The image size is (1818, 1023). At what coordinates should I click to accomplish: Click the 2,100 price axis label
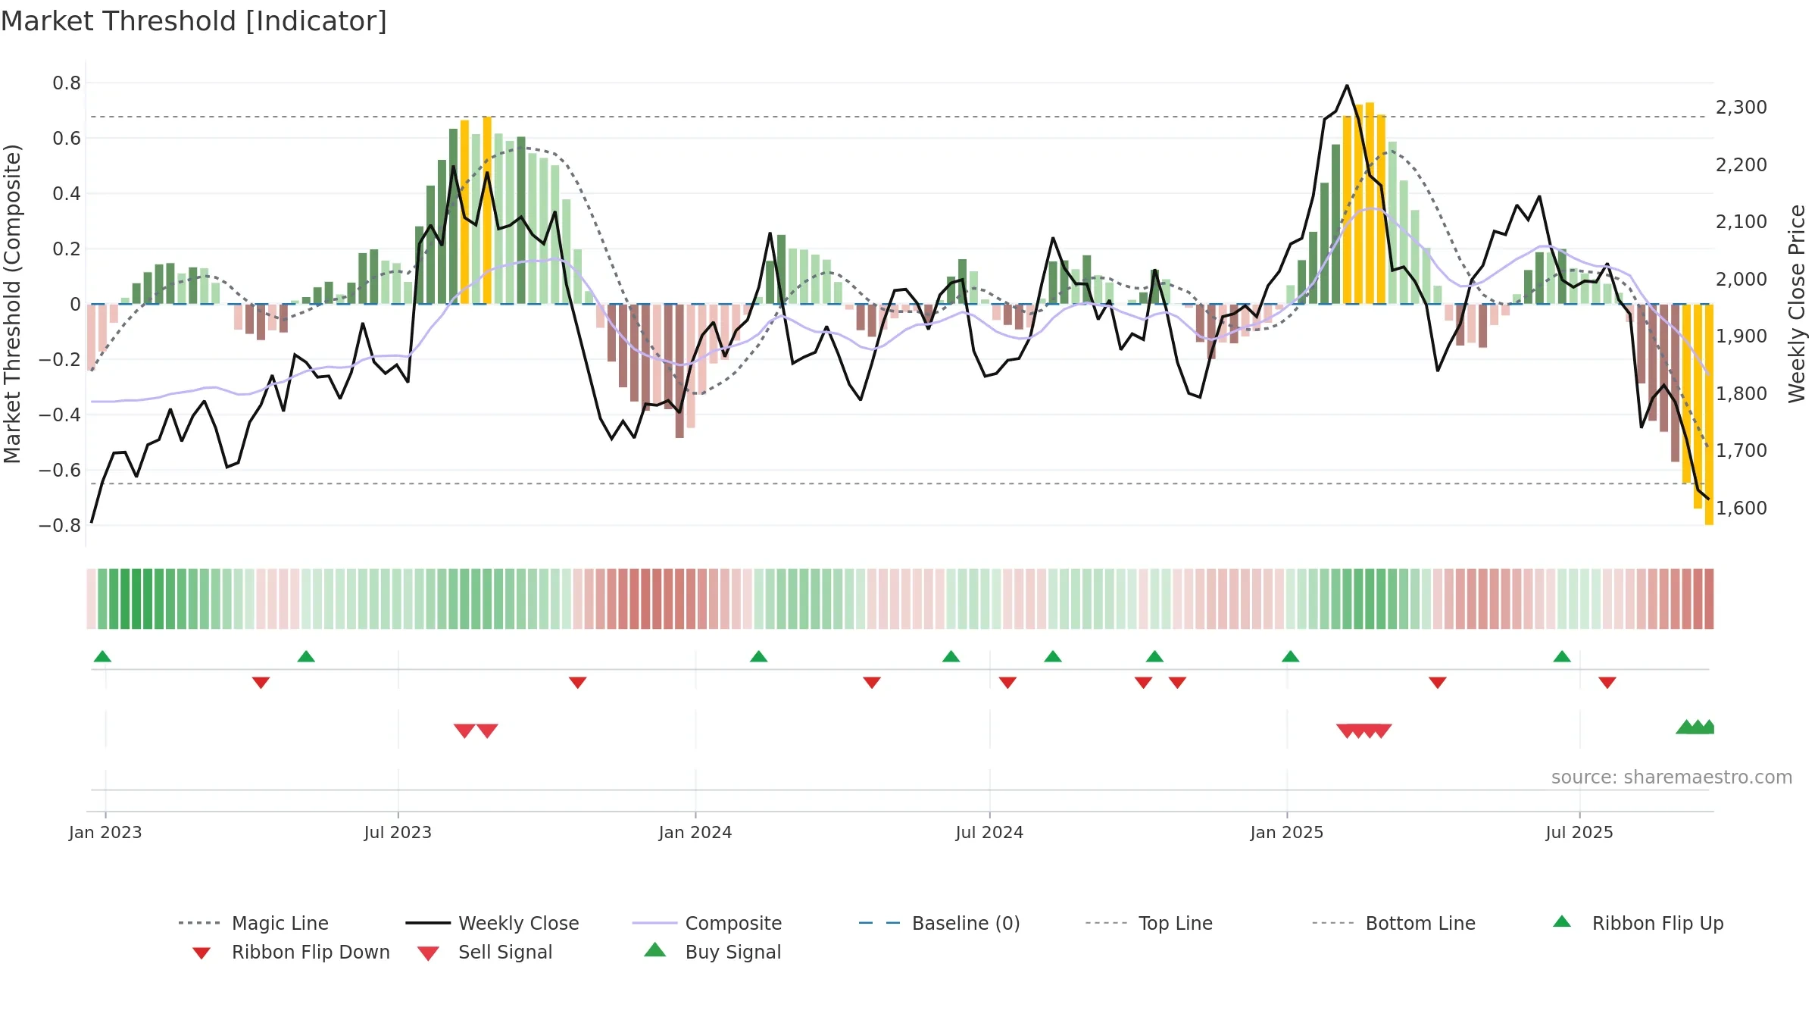pyautogui.click(x=1741, y=221)
